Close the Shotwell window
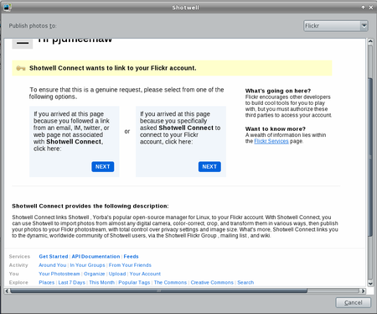The height and width of the screenshot is (314, 377). click(x=371, y=8)
